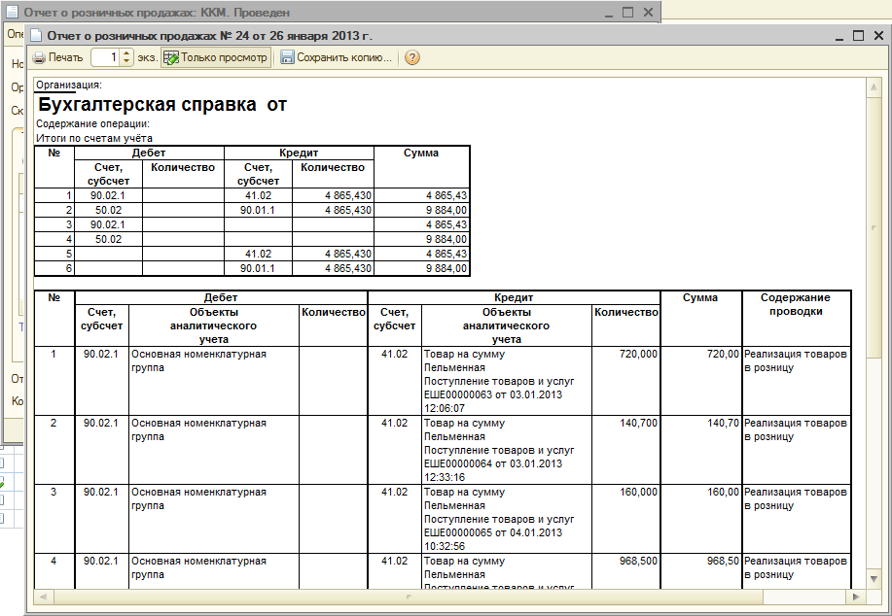The height and width of the screenshot is (616, 892).
Task: Click the horizontal scrollbar right arrow
Action: coord(856,597)
